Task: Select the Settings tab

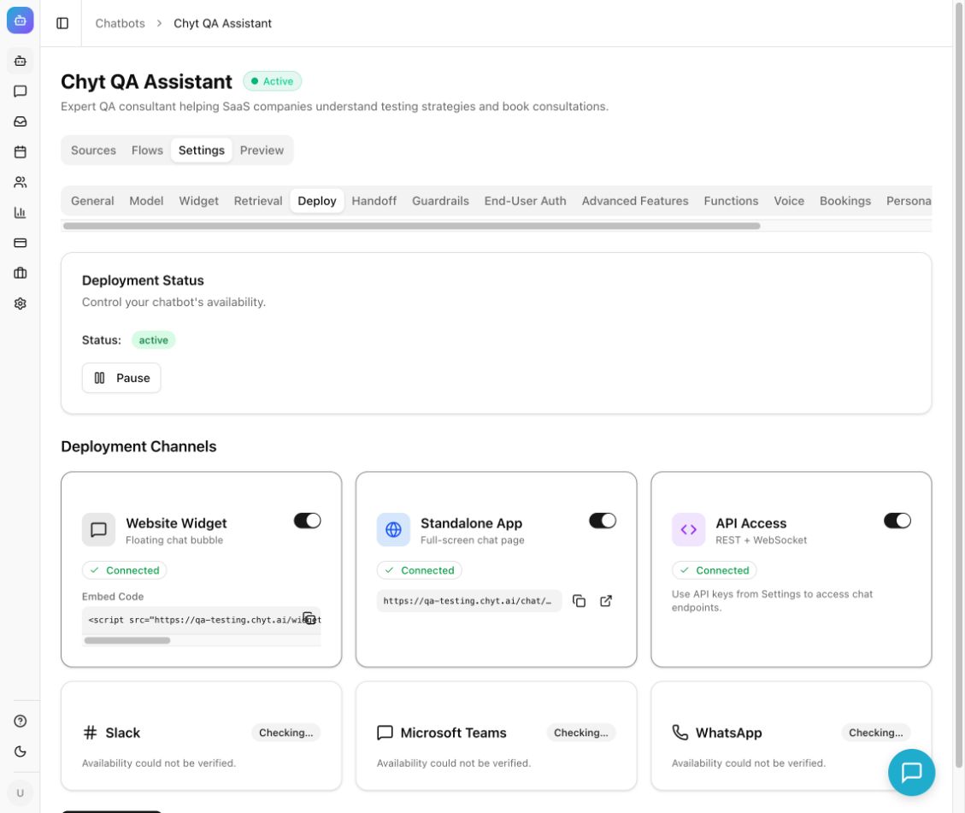Action: 201,150
